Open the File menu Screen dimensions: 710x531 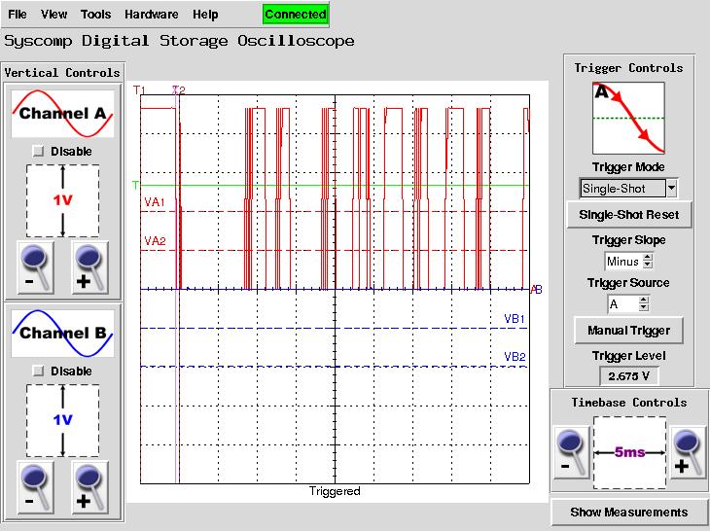pyautogui.click(x=18, y=15)
